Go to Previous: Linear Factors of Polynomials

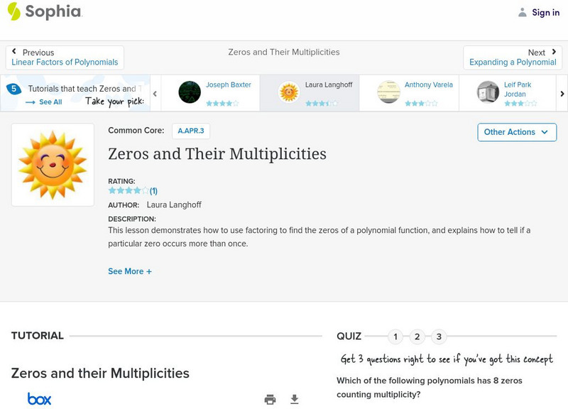point(65,58)
